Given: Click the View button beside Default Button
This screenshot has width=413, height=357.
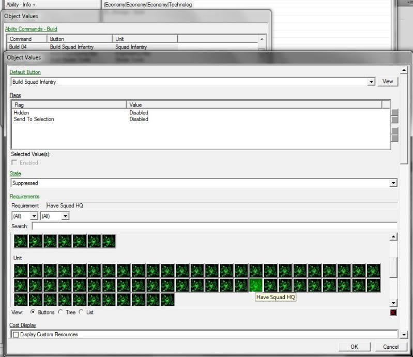Looking at the screenshot, I should click(x=388, y=81).
